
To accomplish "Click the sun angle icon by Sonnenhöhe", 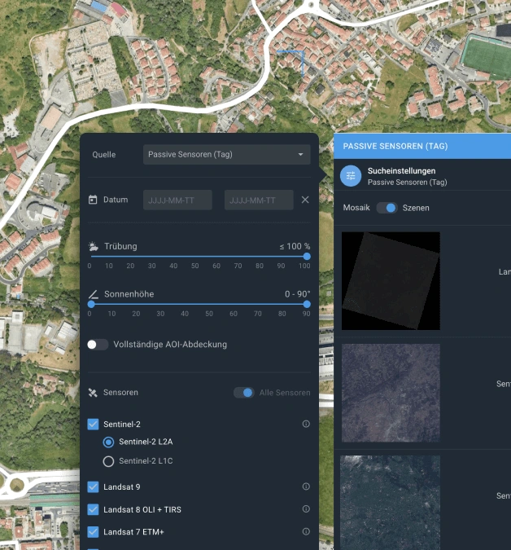I will pyautogui.click(x=94, y=294).
